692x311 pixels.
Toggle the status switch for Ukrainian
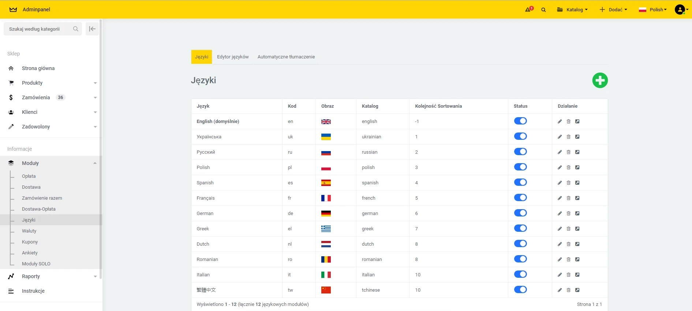coord(520,137)
